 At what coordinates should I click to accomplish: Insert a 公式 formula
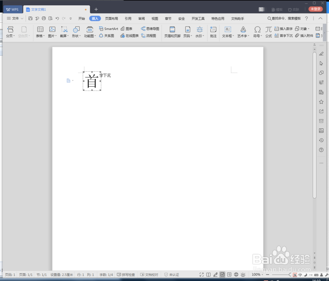pos(268,32)
